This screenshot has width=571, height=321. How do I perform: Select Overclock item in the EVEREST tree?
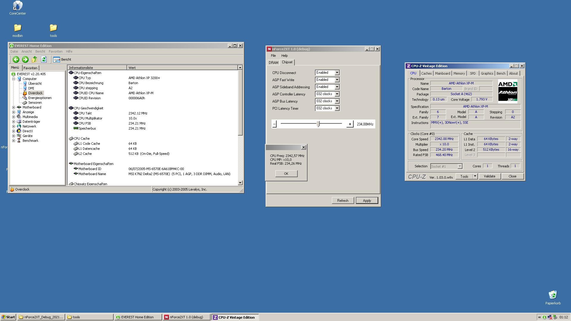tap(35, 93)
